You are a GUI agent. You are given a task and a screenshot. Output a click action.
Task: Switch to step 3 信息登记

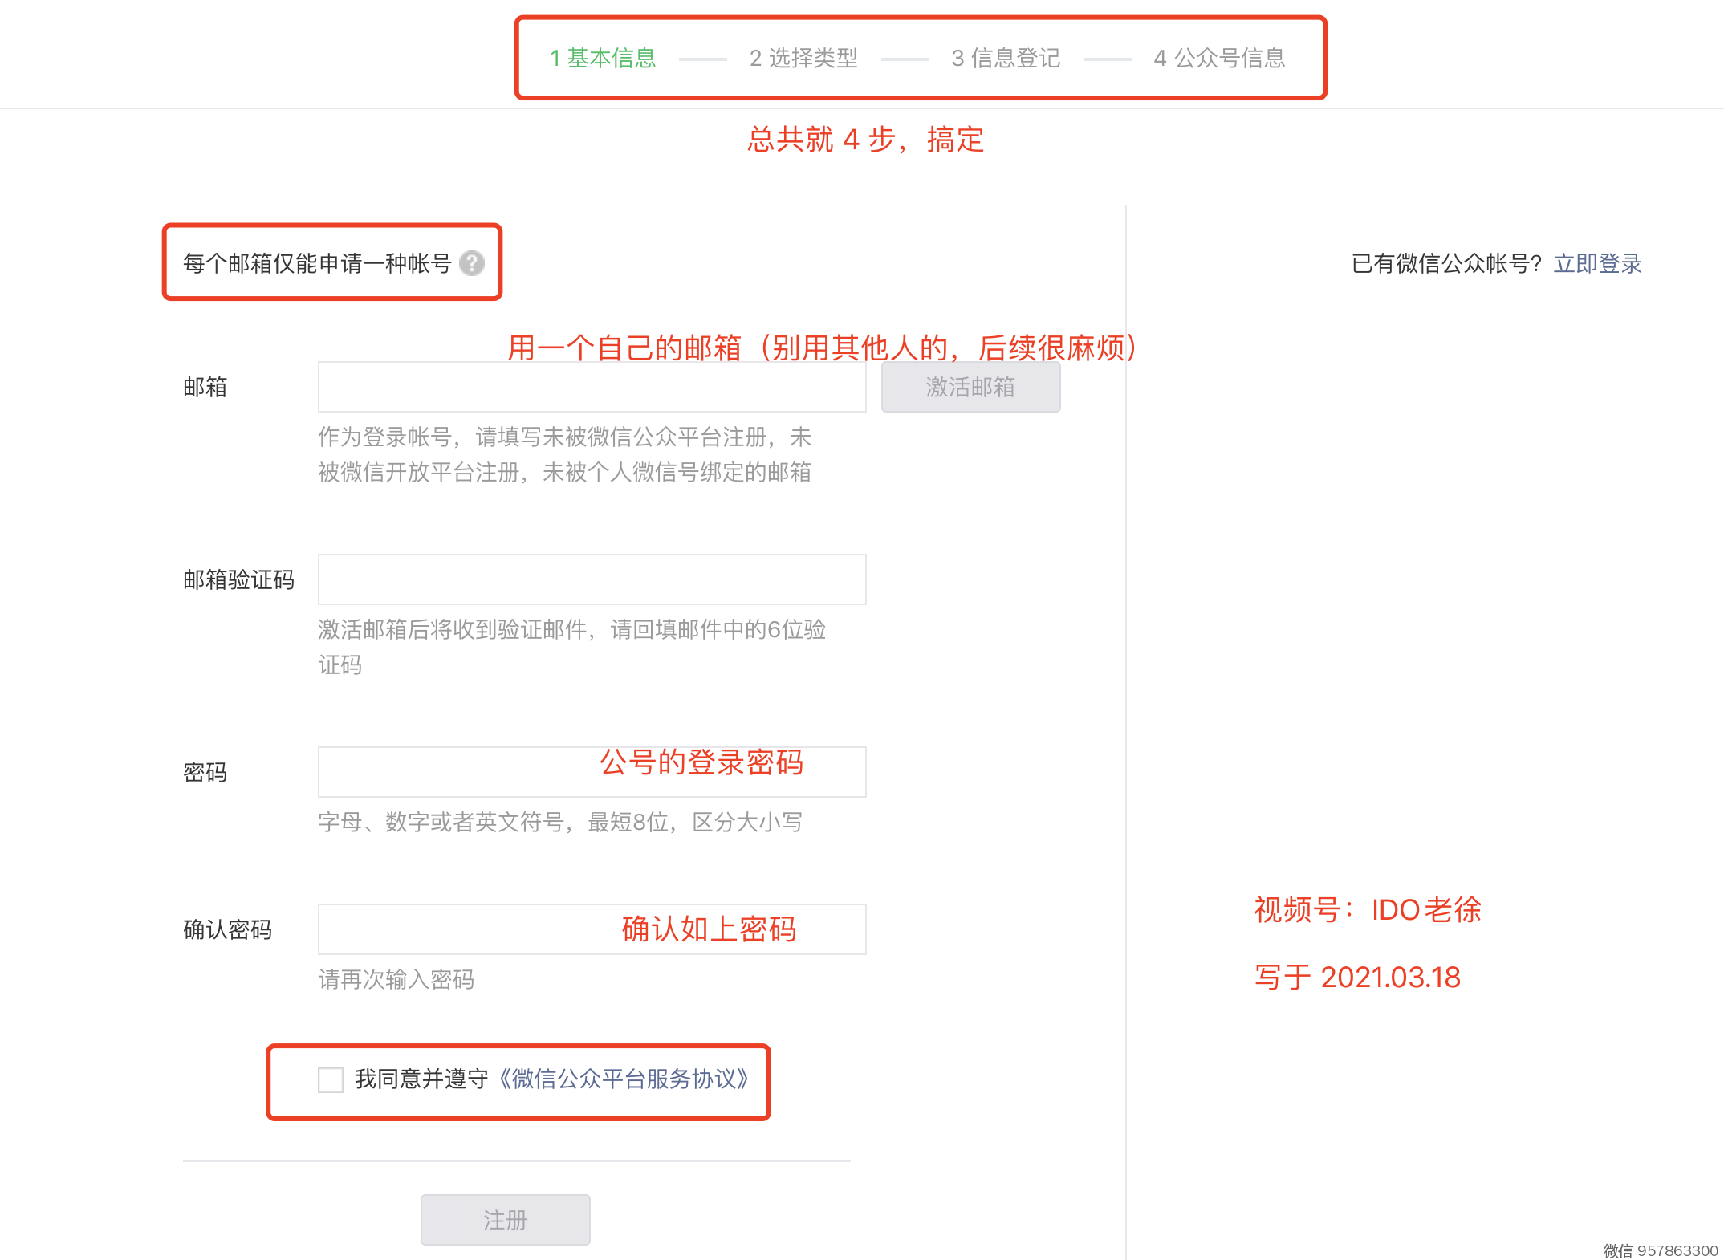tap(1005, 58)
